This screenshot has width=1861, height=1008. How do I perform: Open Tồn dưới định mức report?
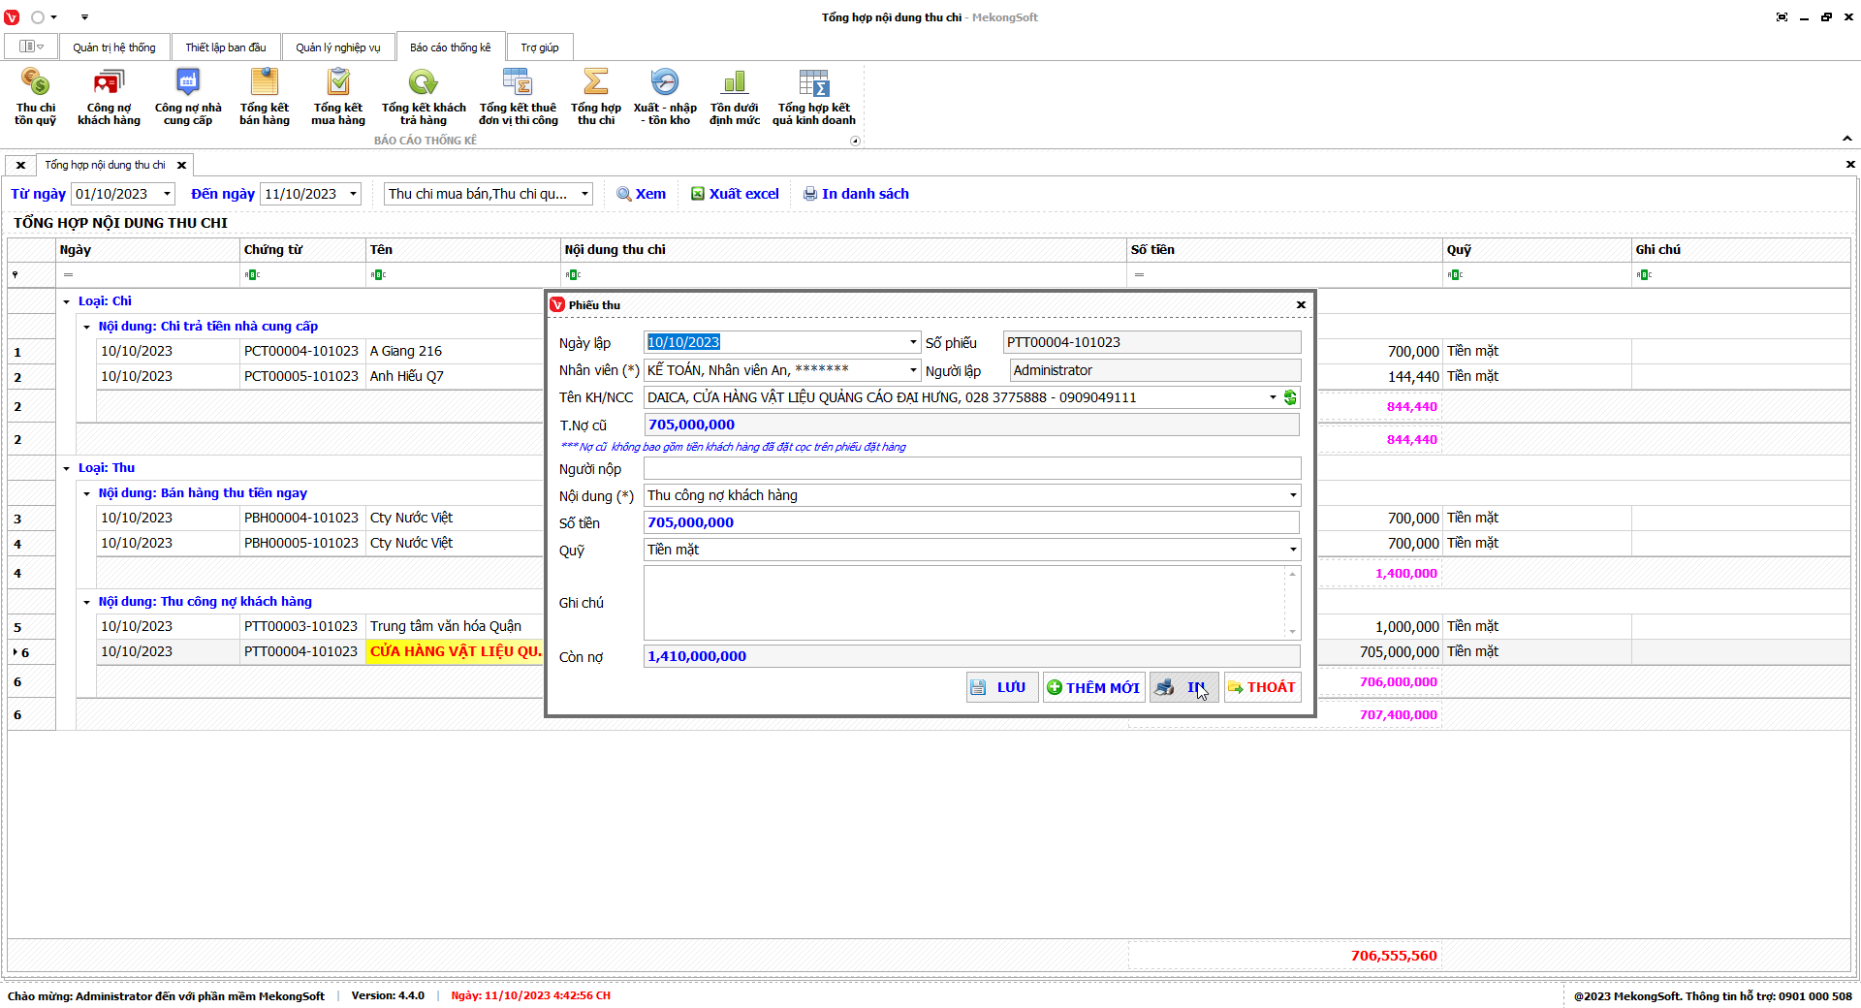click(735, 97)
